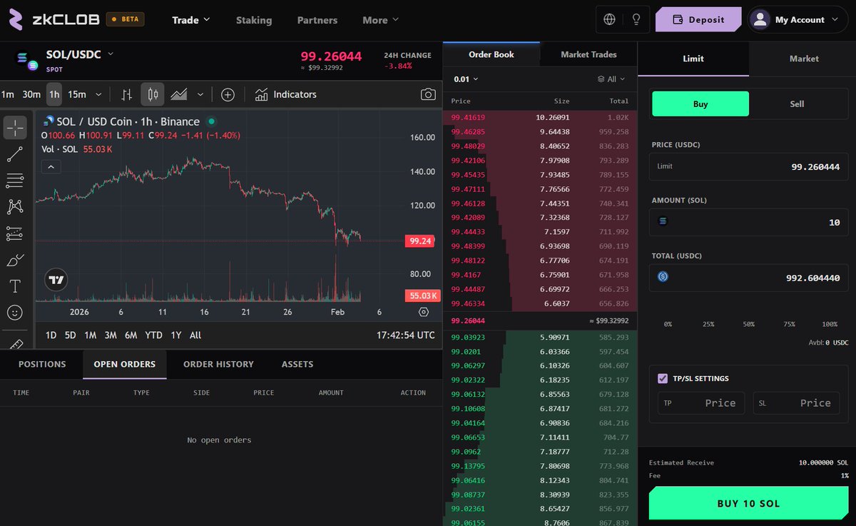Select the 30m chart timeframe

[31, 94]
